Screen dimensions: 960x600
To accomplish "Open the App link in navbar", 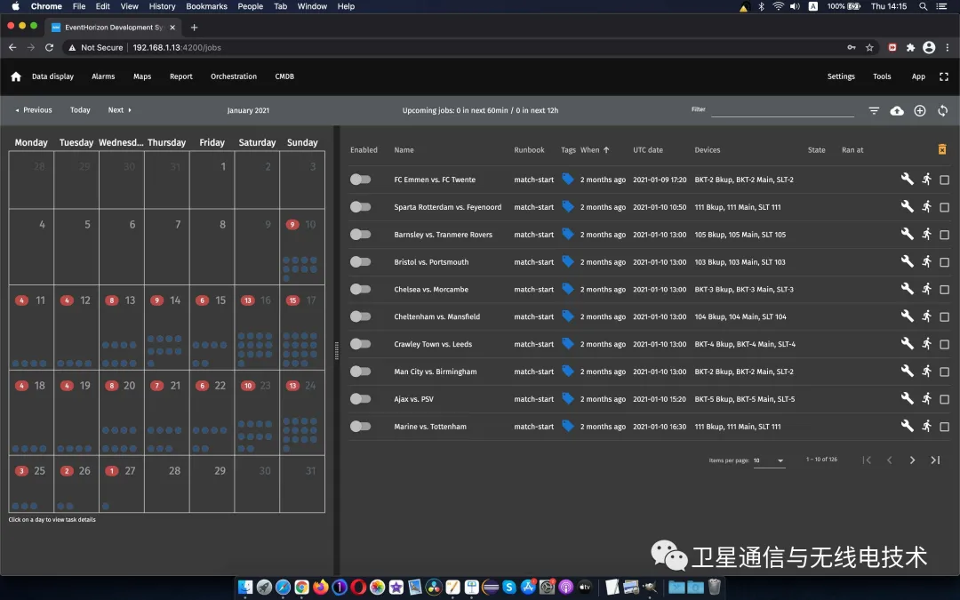I will click(918, 76).
